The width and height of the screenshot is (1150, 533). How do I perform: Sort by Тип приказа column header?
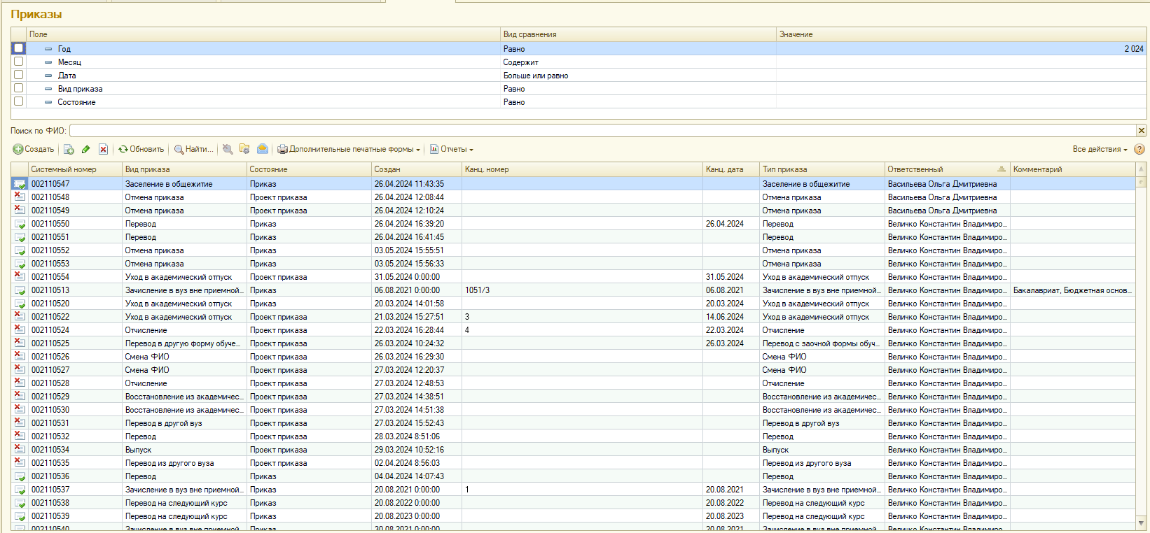pyautogui.click(x=822, y=169)
